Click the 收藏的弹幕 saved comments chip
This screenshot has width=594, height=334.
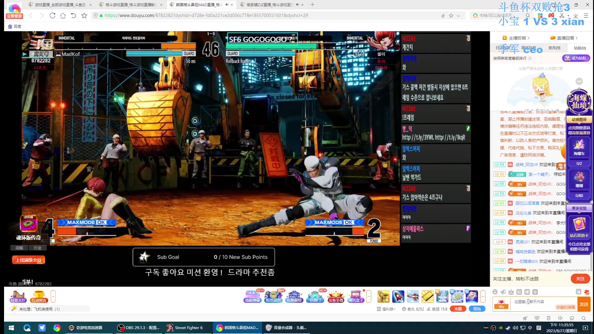pyautogui.click(x=566, y=307)
